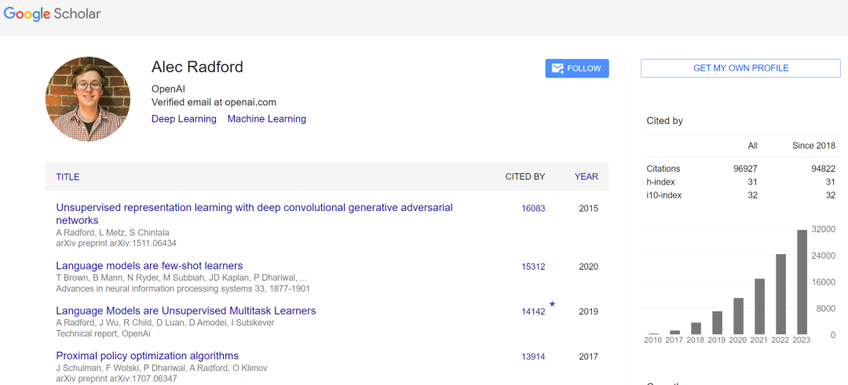Open Alec Radford's profile photo
Image resolution: width=848 pixels, height=385 pixels.
pyautogui.click(x=88, y=100)
